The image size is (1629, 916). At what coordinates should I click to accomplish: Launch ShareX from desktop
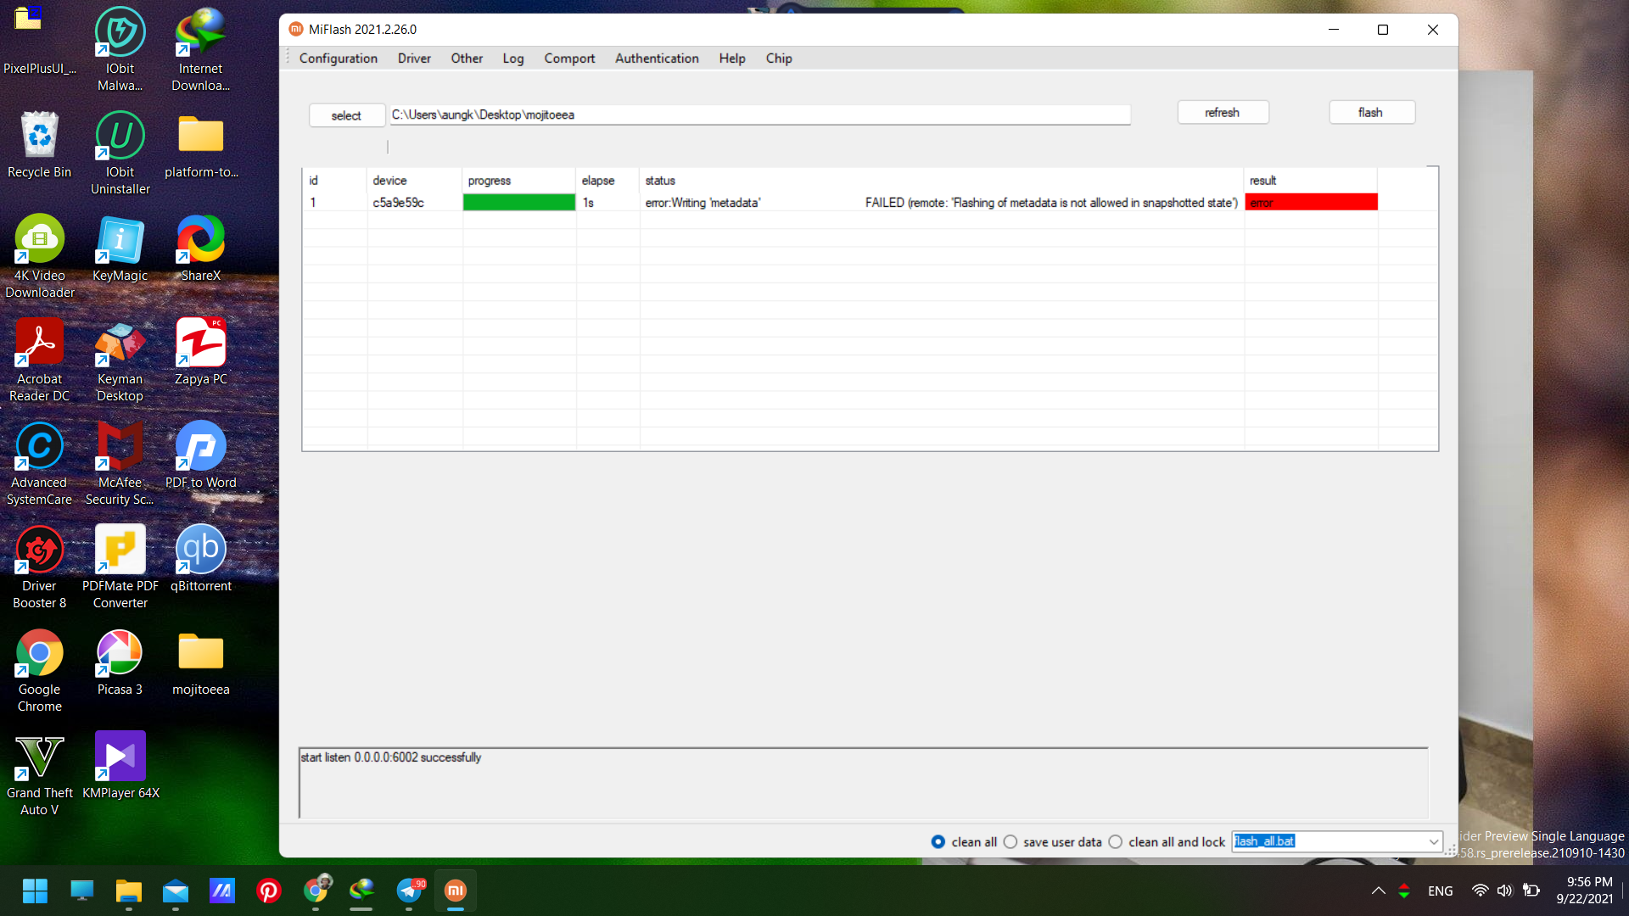201,248
